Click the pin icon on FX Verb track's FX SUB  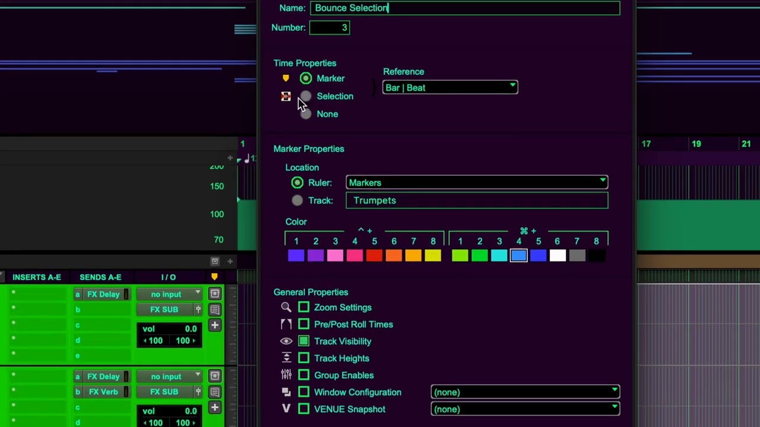(198, 392)
